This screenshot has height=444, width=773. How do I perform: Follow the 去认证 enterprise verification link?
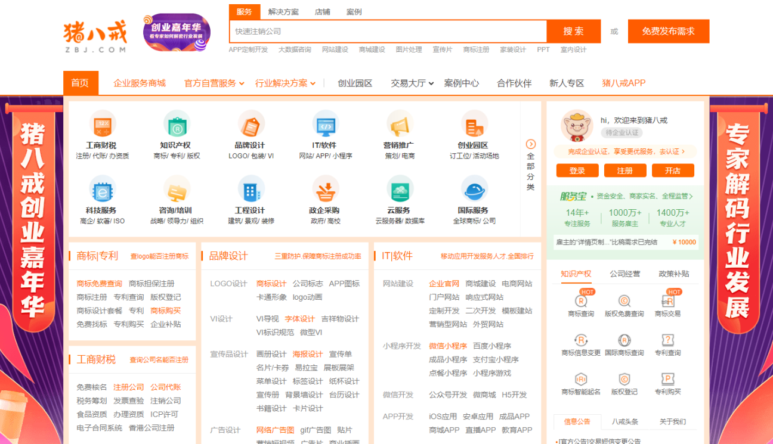672,152
